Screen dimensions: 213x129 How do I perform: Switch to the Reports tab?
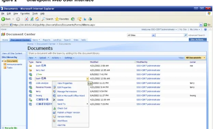click(x=47, y=40)
